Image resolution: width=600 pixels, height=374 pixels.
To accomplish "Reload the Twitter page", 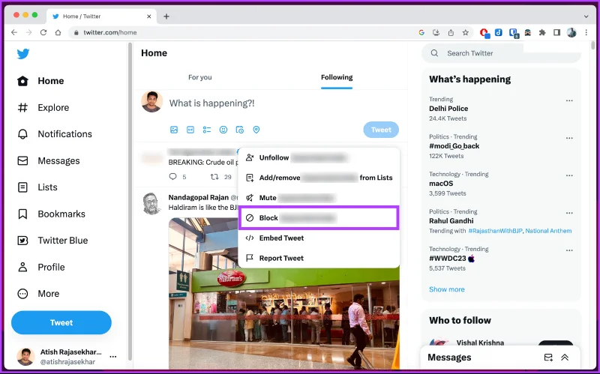I will [43, 32].
